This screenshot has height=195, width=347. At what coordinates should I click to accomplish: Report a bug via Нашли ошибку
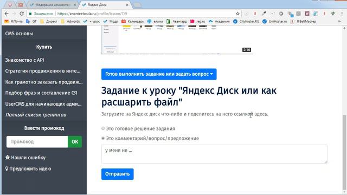25,158
